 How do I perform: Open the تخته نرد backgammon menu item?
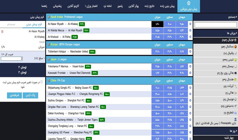108,6
